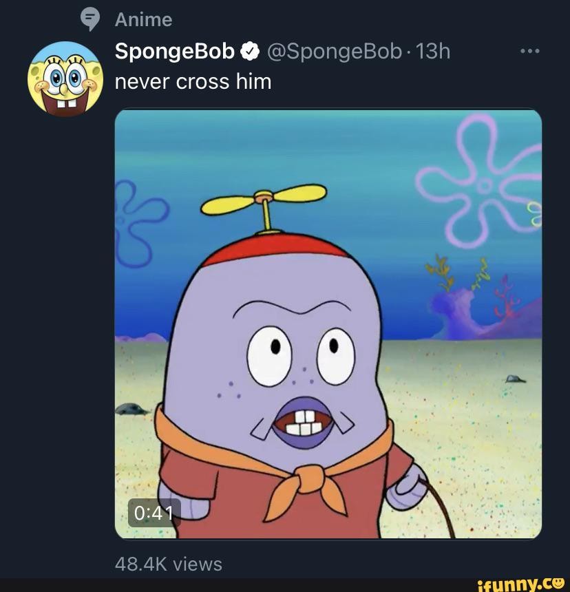The height and width of the screenshot is (592, 570).
Task: Click the 0:41 video duration badge
Action: pos(155,512)
